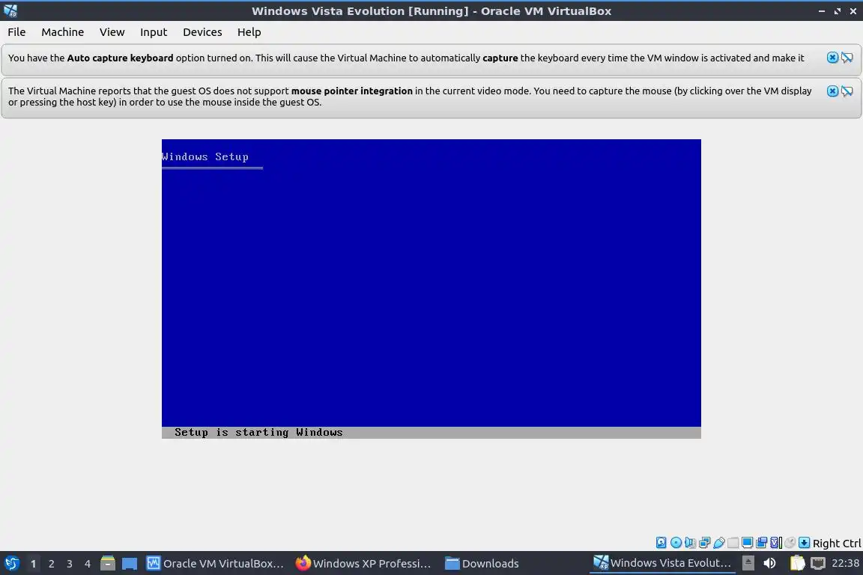Open the file manager from taskbar
The image size is (863, 575).
coord(108,564)
